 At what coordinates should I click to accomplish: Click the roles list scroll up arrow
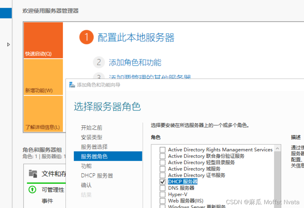pos(277,149)
